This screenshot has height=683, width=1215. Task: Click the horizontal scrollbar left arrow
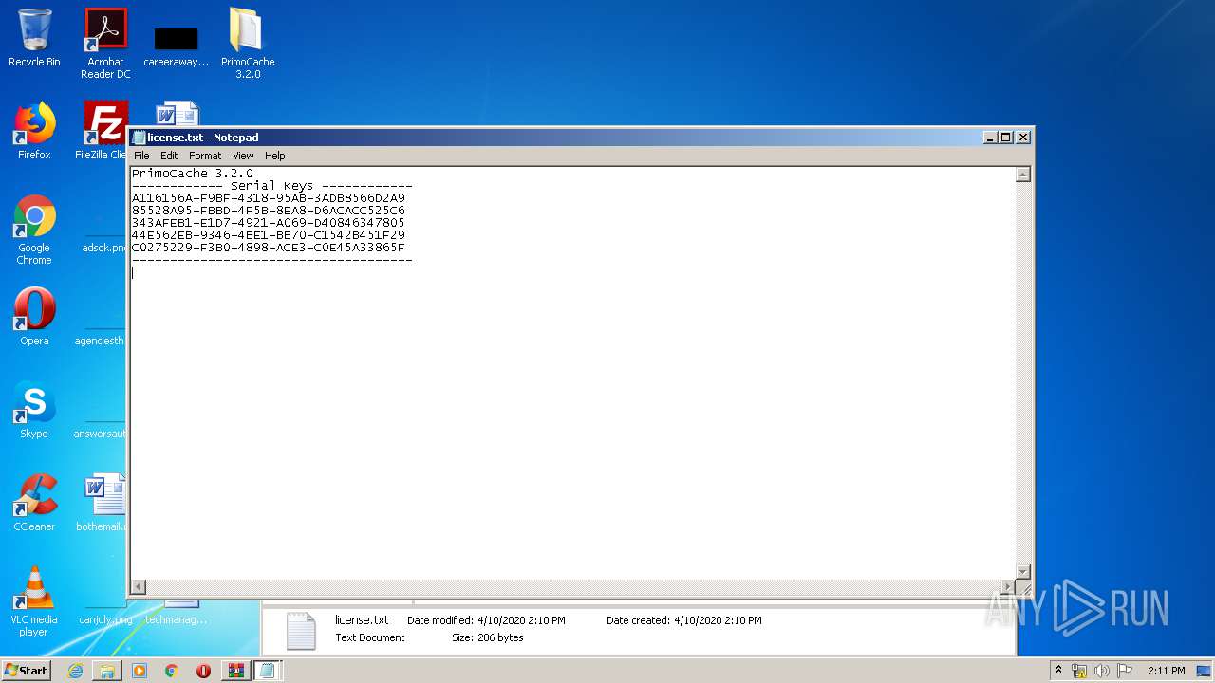138,587
